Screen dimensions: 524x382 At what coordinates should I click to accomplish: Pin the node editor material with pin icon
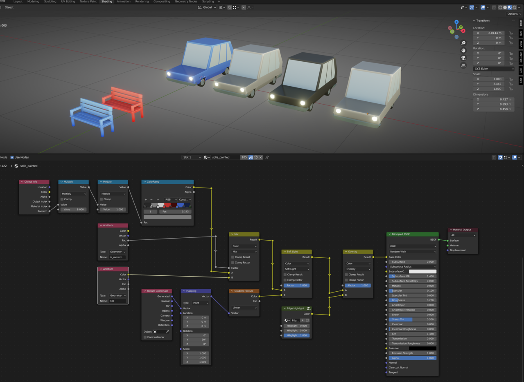point(267,157)
